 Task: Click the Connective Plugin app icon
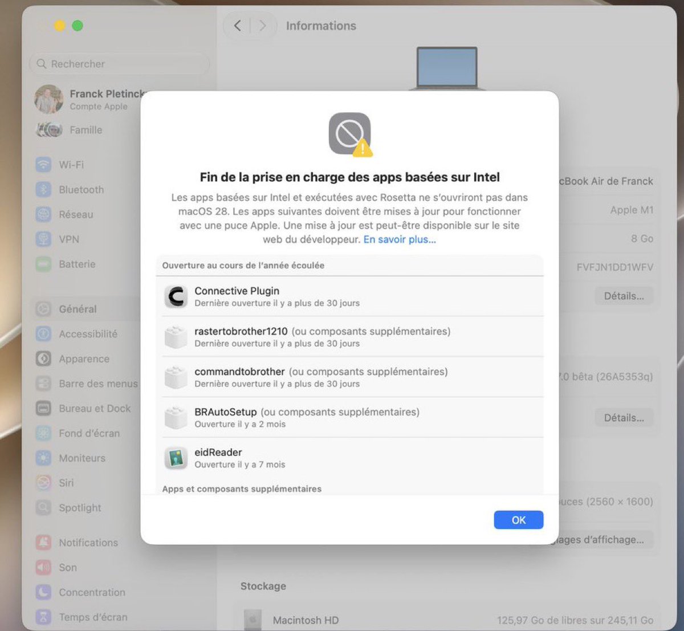(176, 296)
